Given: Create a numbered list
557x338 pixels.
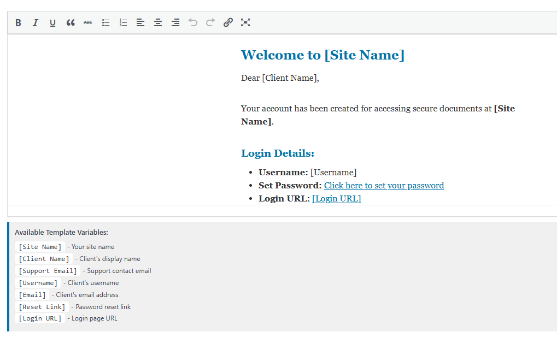Looking at the screenshot, I should click(123, 23).
